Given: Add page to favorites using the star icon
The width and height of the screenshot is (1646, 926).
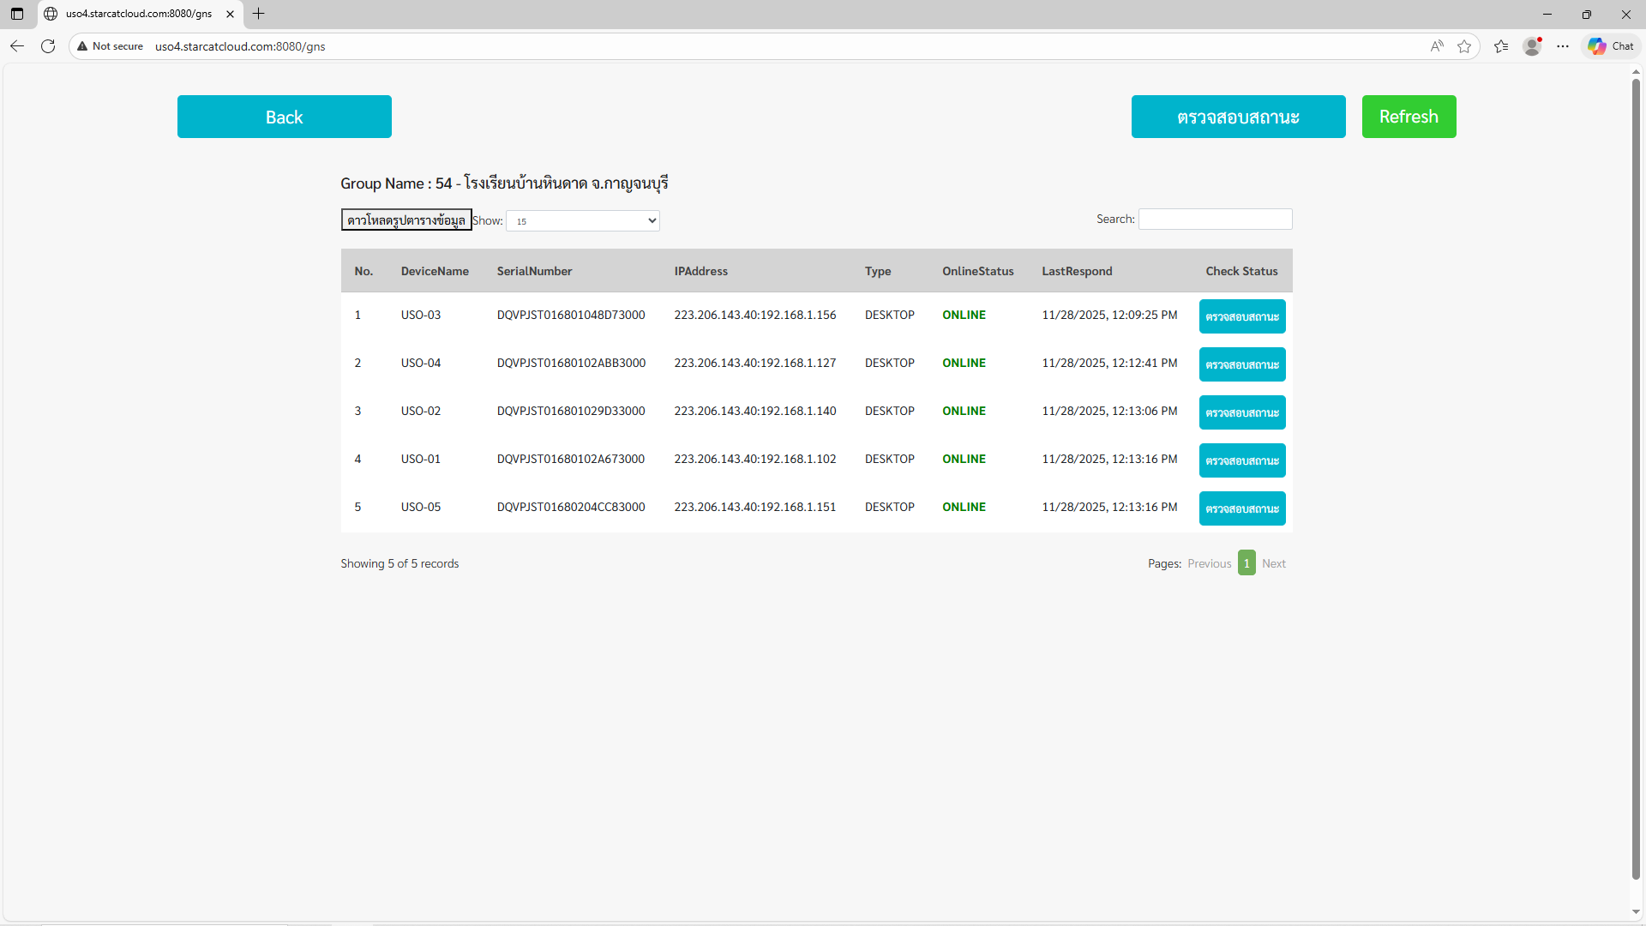Looking at the screenshot, I should 1464,46.
